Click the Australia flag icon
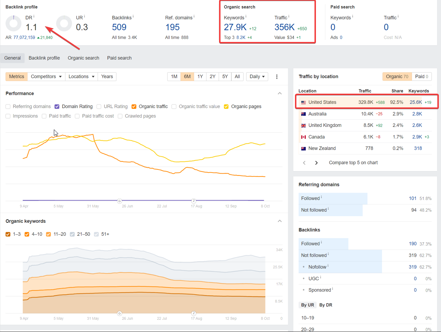The height and width of the screenshot is (332, 441). [x=304, y=114]
